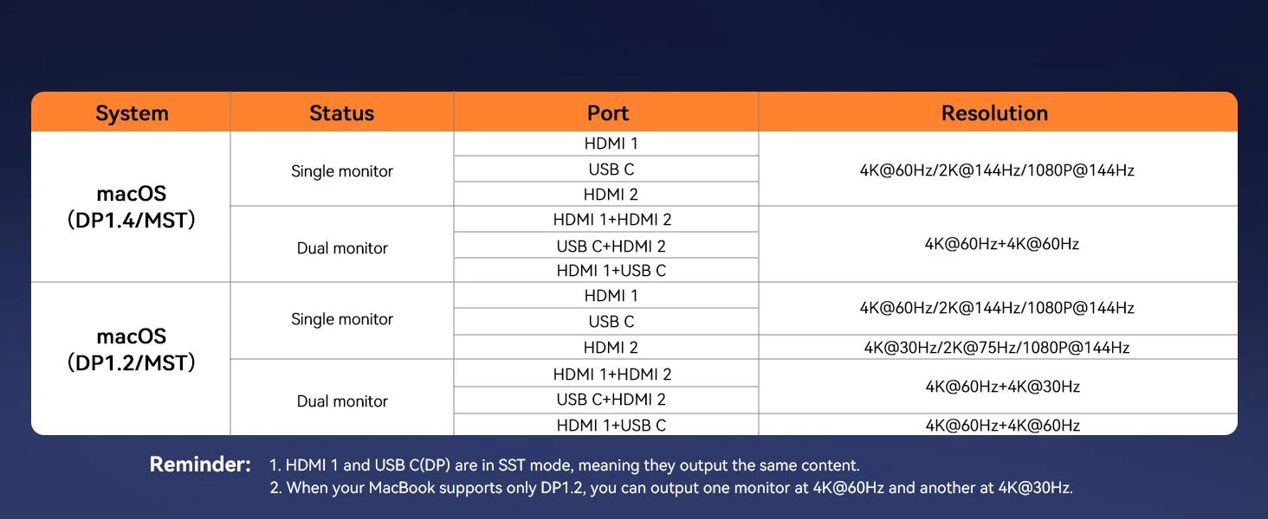
Task: Click the Status column header
Action: coord(341,113)
